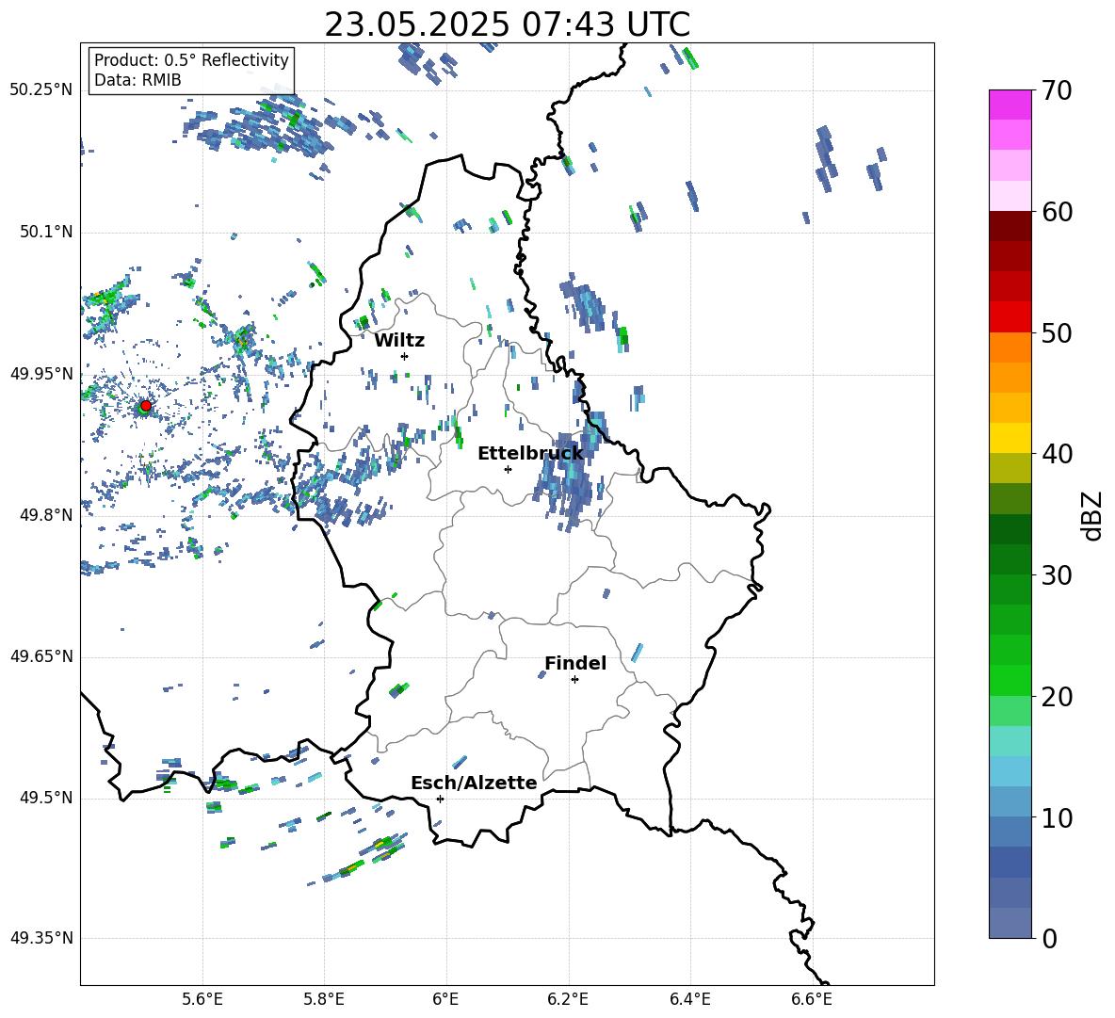Click the 49.5°N latitude label
Viewport: 1115px width, 1018px height.
coord(45,798)
